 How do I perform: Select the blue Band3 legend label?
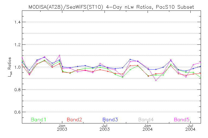110,120
